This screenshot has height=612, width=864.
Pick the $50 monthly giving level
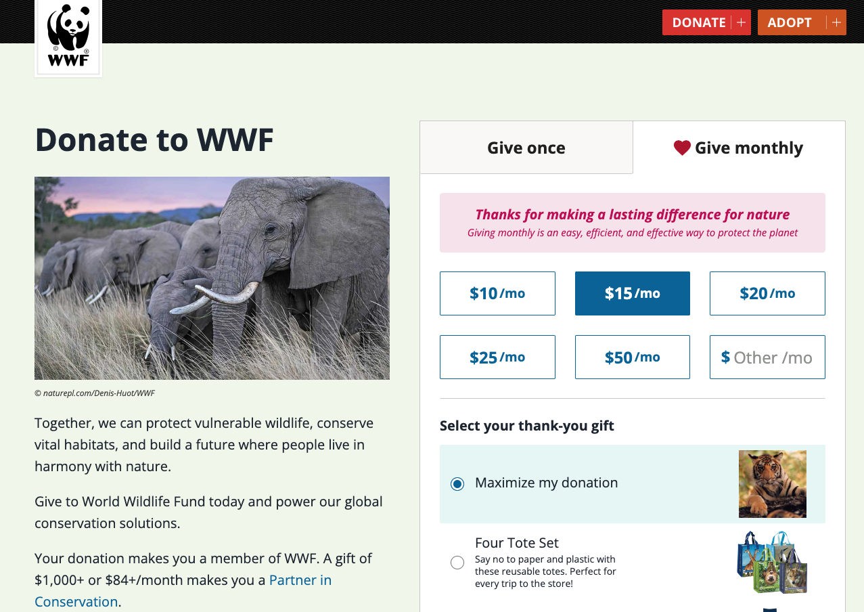coord(632,357)
